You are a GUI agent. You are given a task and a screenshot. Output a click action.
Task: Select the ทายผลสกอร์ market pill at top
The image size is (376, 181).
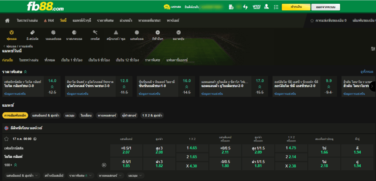point(107,115)
